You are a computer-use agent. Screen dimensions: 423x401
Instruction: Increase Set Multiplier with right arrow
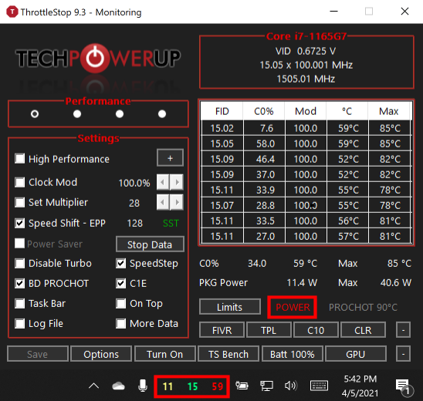[x=177, y=202]
